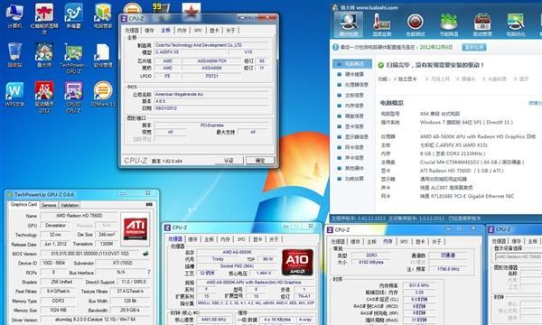Click the GPU-Z Driver Version field
This screenshot has height=325, width=542.
pos(96,320)
